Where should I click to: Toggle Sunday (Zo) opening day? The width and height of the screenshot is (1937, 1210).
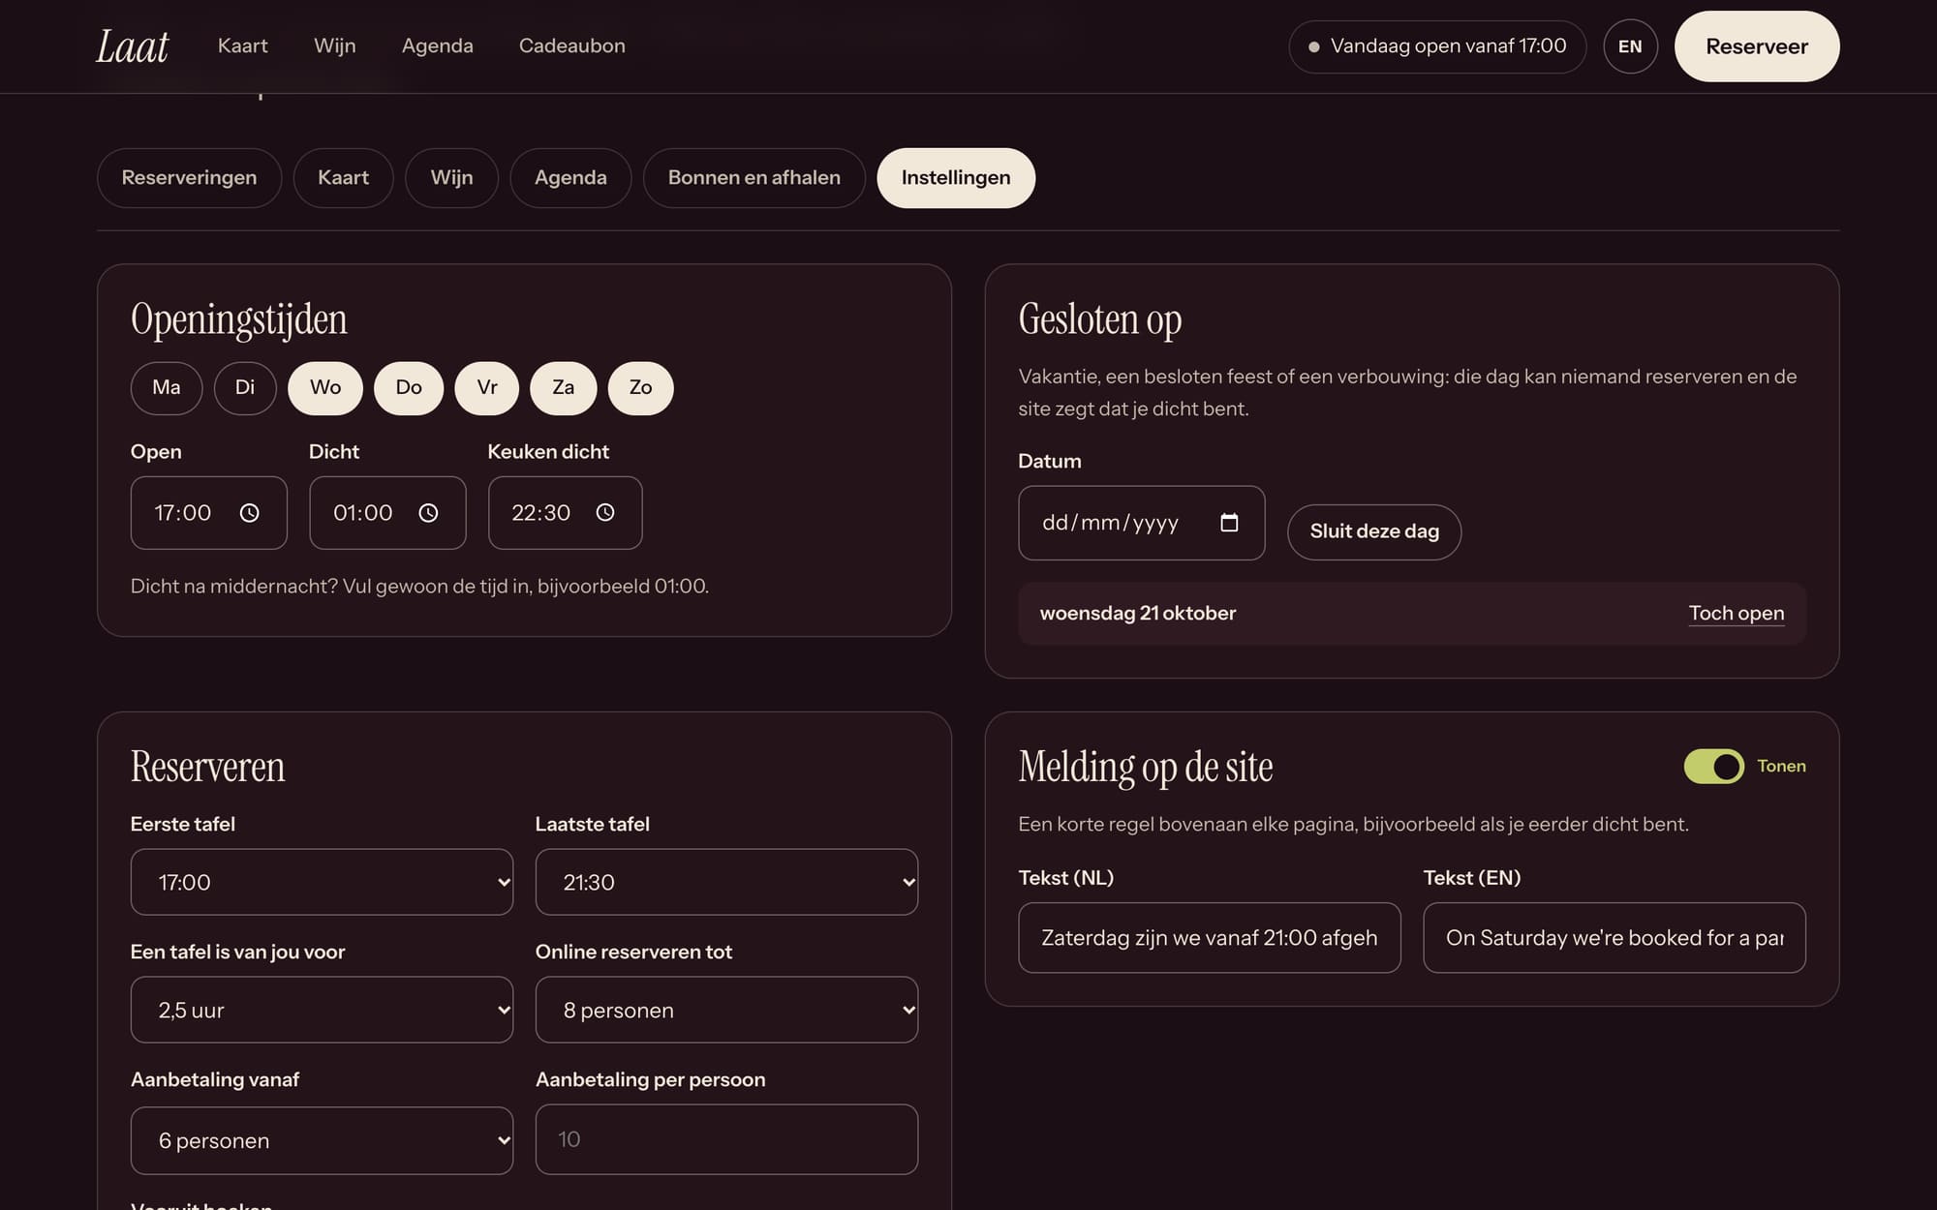641,388
